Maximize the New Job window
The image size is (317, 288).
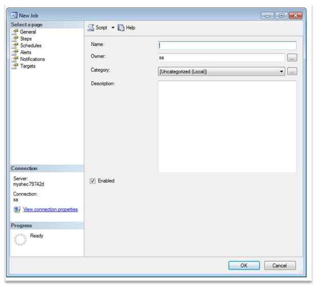[281, 15]
